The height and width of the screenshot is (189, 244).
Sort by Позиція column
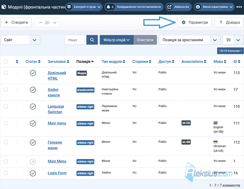point(85,61)
